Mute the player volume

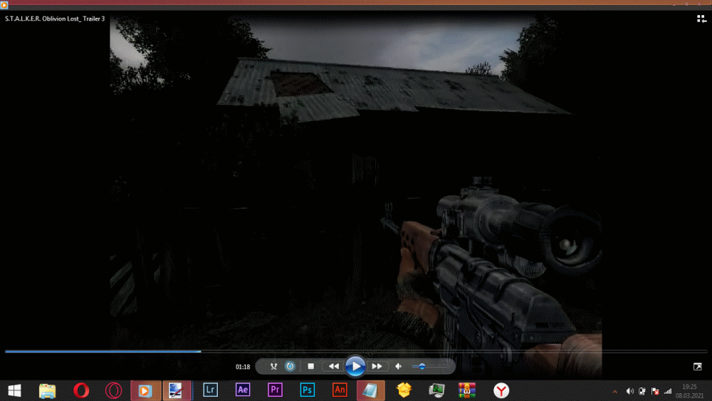click(x=398, y=367)
